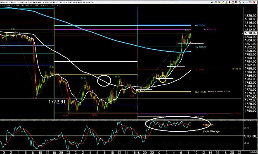Click the gray envelope-like toolbar icon
The image size is (258, 154).
tap(215, 2)
